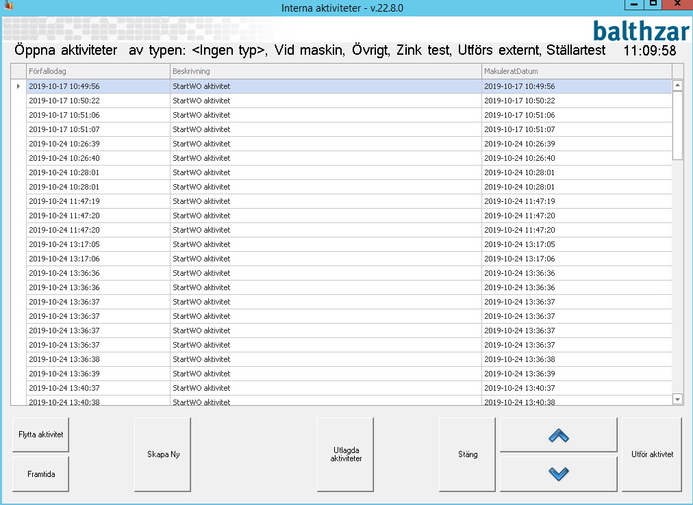Select Förfallodag cell 2019-10-24 13:36:39
Viewport: 693px width, 505px height.
tap(98, 374)
